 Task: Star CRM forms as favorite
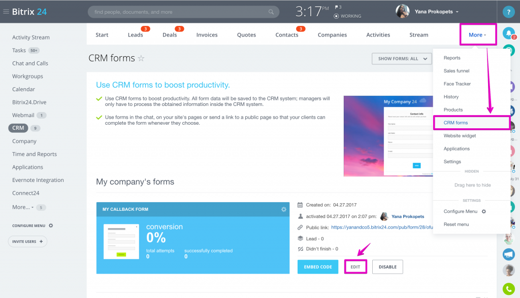tap(141, 58)
